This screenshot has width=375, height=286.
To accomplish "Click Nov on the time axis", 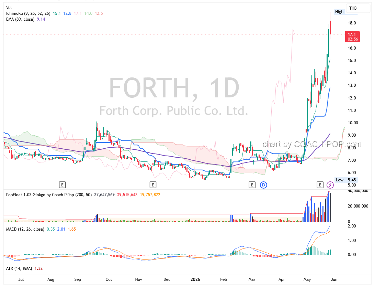I will (x=139, y=279).
